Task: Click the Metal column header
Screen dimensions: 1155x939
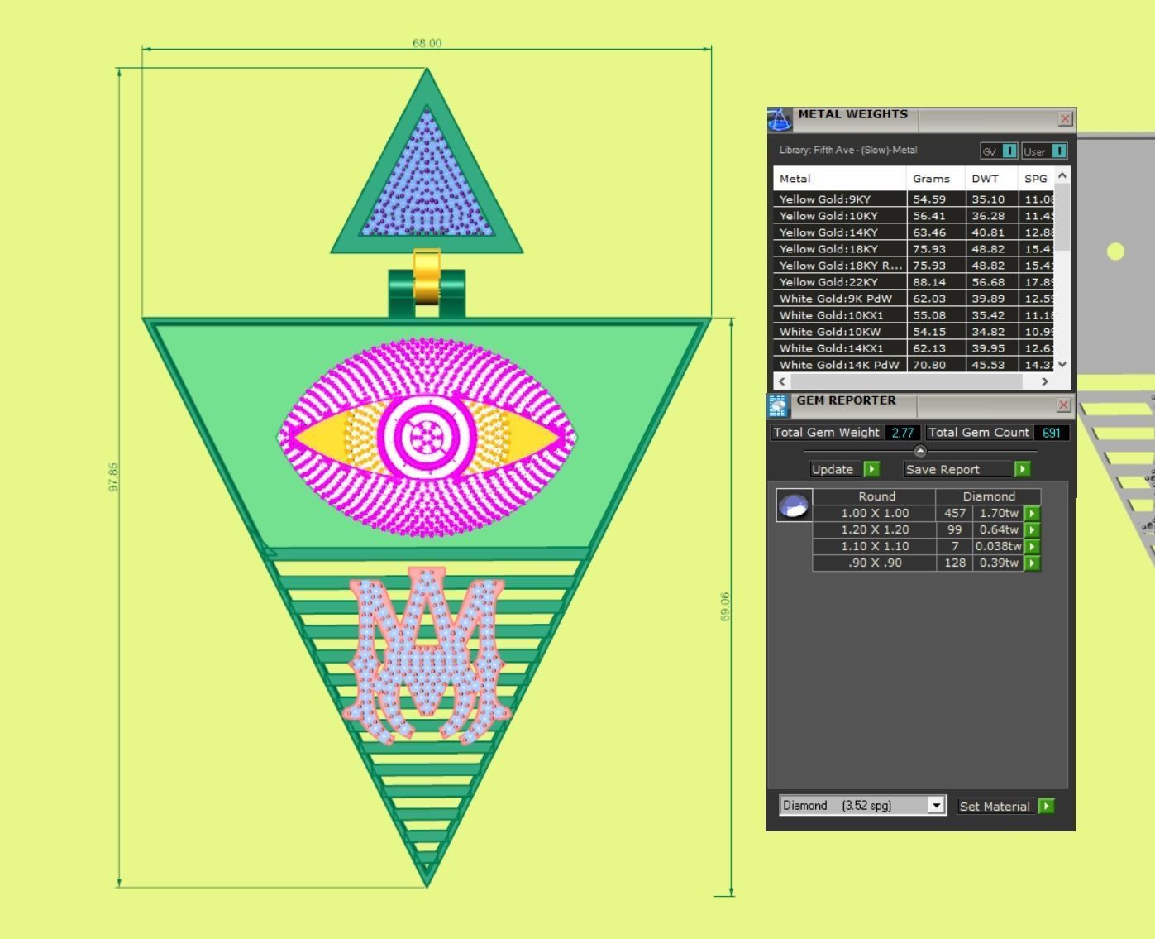Action: pos(840,179)
